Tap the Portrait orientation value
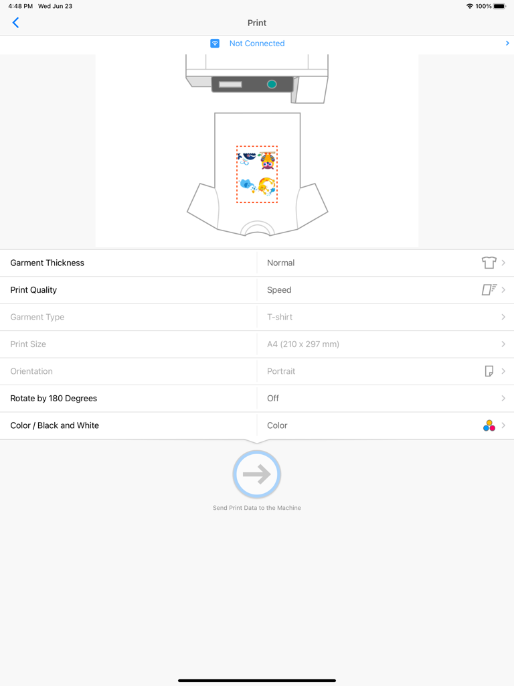Image resolution: width=514 pixels, height=686 pixels. [x=281, y=371]
